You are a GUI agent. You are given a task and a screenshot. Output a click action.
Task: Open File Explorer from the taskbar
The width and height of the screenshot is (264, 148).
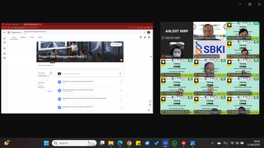click(x=111, y=143)
